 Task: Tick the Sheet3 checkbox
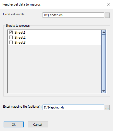coord(11,43)
